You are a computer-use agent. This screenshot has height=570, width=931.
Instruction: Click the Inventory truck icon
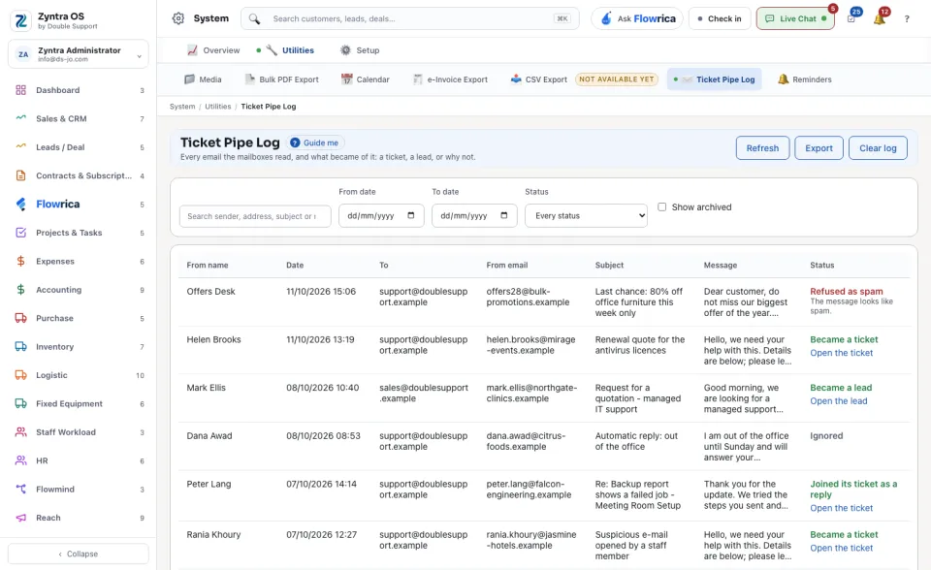click(20, 347)
